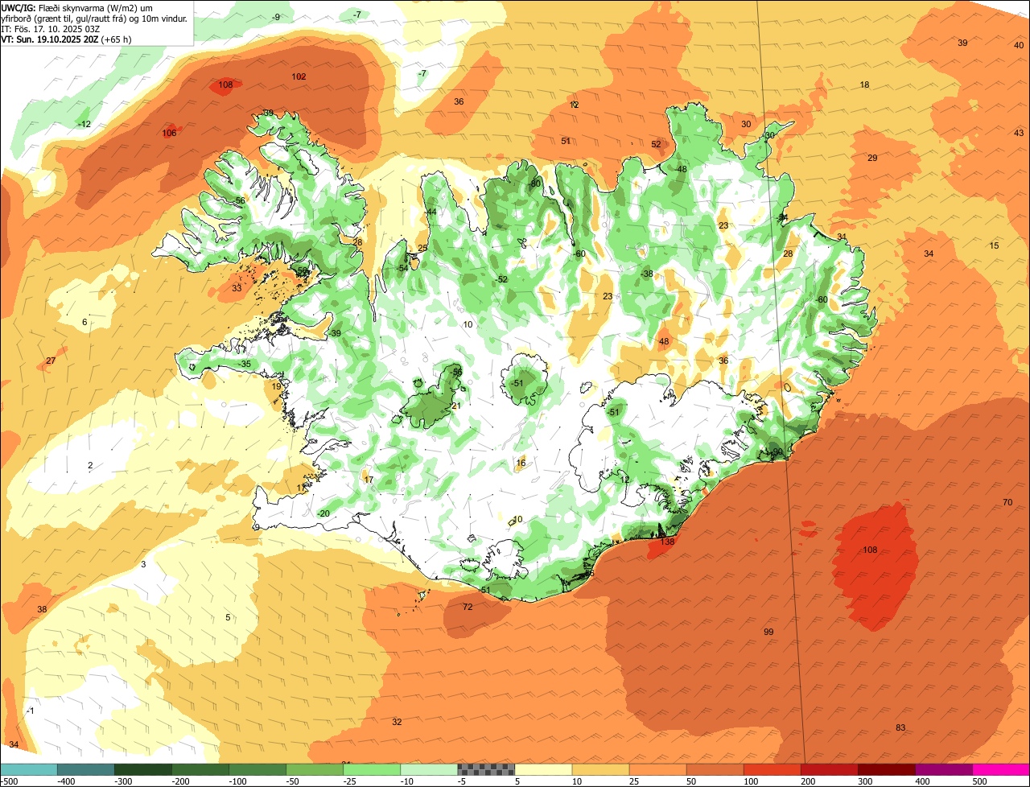1030x787 pixels.
Task: Click the light teal -500 legend swatch
Action: (x=28, y=769)
